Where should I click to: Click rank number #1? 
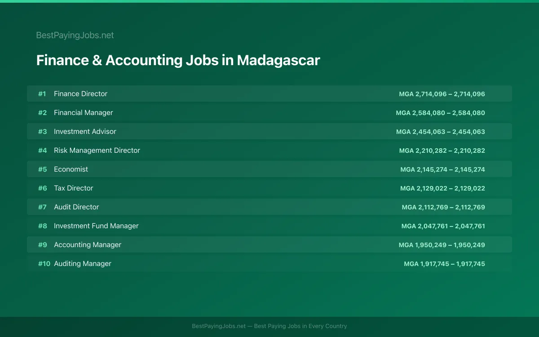42,94
